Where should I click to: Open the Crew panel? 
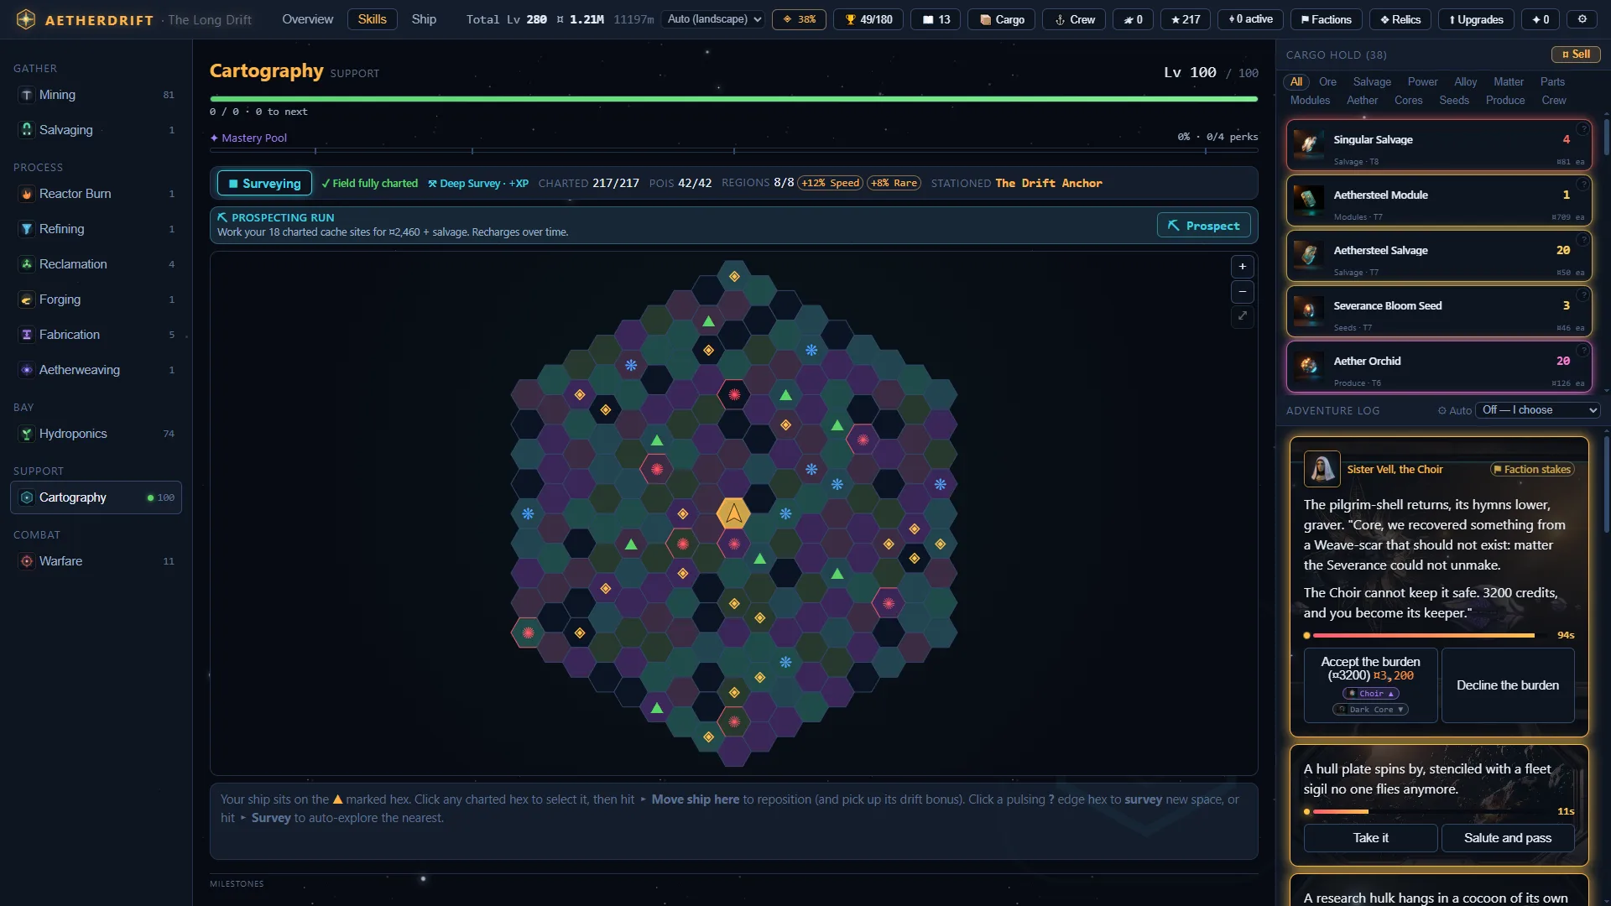point(1074,19)
